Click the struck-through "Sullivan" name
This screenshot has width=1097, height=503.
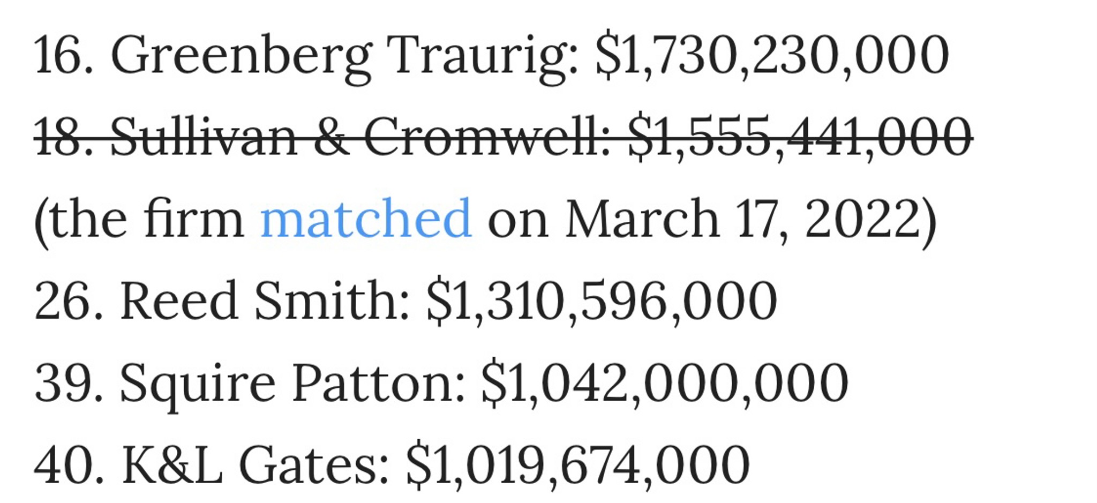tap(204, 138)
